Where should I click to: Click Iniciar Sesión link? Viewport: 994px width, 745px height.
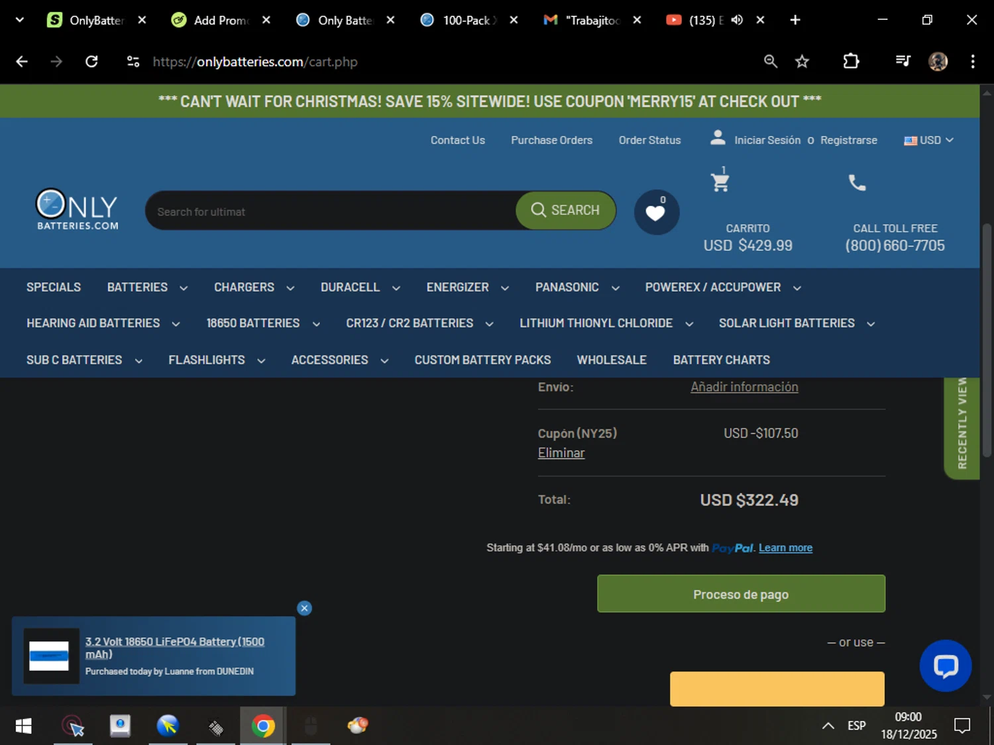coord(767,140)
